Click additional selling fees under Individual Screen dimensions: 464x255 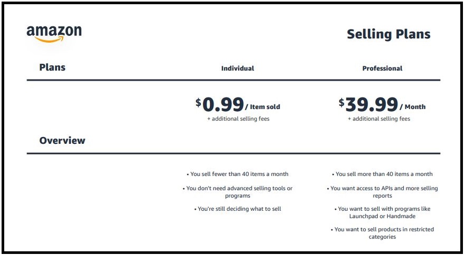pyautogui.click(x=238, y=119)
